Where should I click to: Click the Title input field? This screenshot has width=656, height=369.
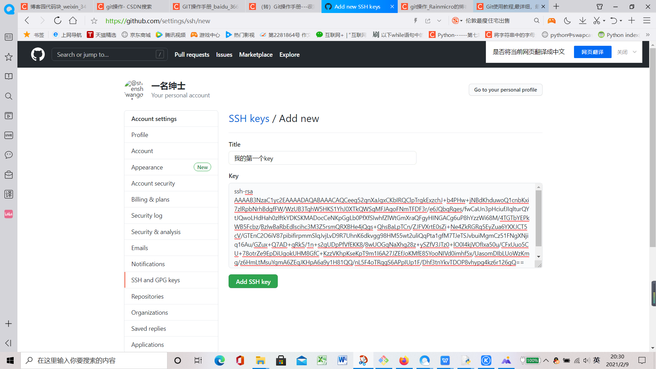click(322, 158)
